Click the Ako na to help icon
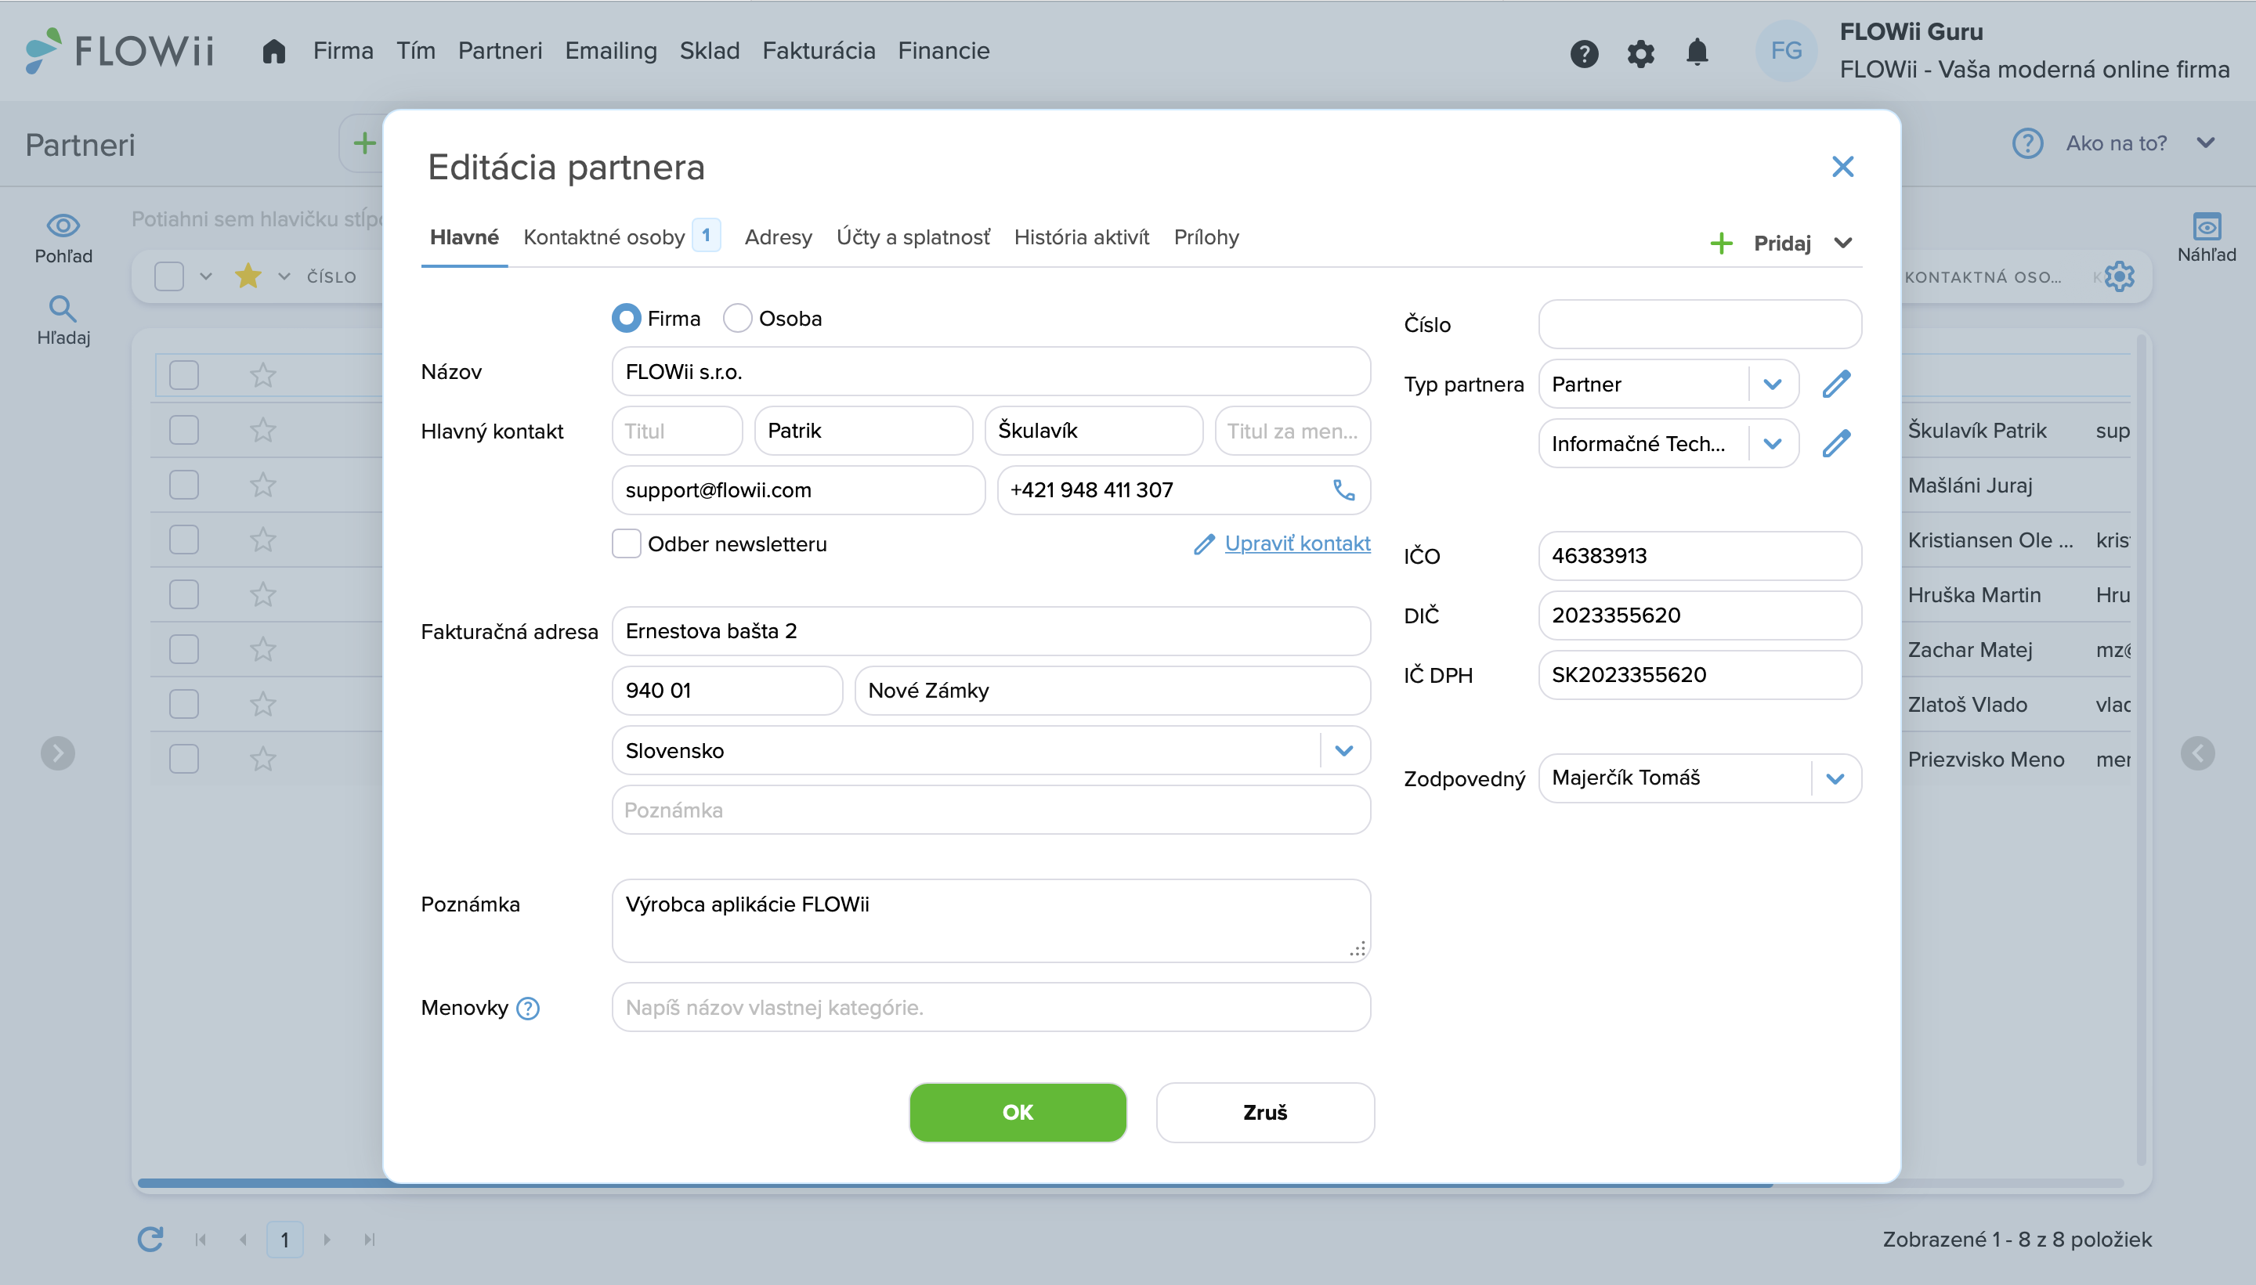The height and width of the screenshot is (1285, 2256). (x=2027, y=143)
